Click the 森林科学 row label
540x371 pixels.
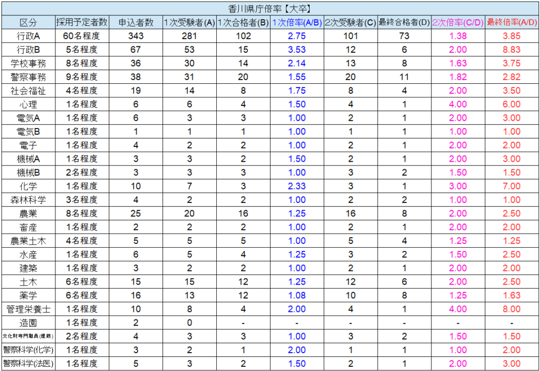pyautogui.click(x=28, y=200)
